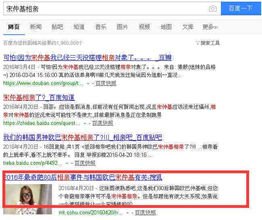Switch to the 图片 tab

(x=122, y=27)
